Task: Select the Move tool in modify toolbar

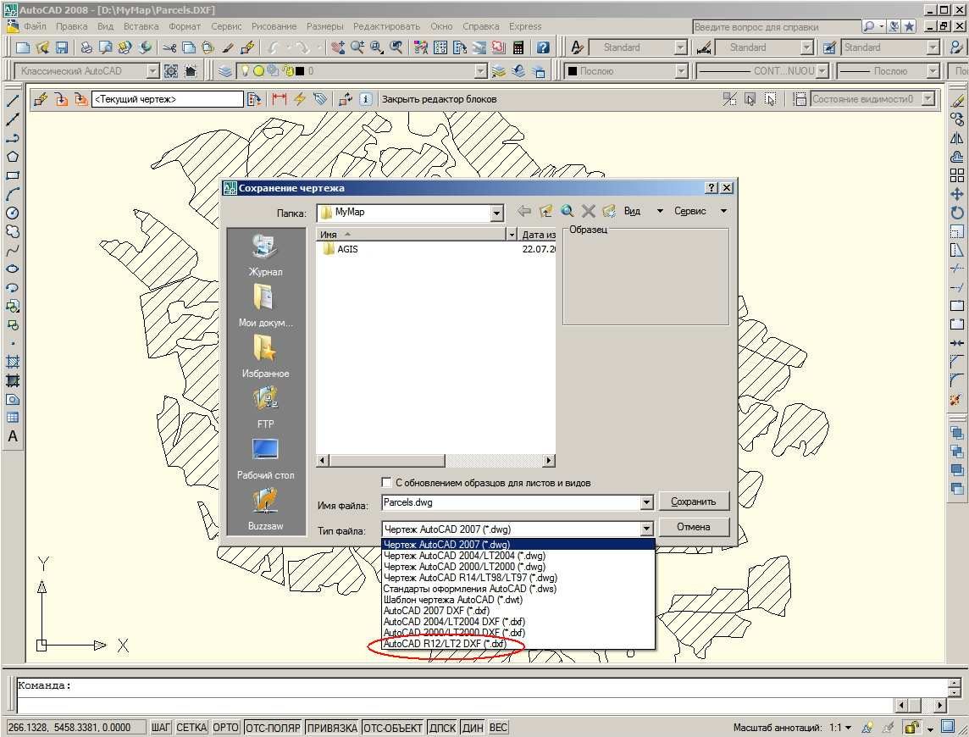Action: click(956, 193)
